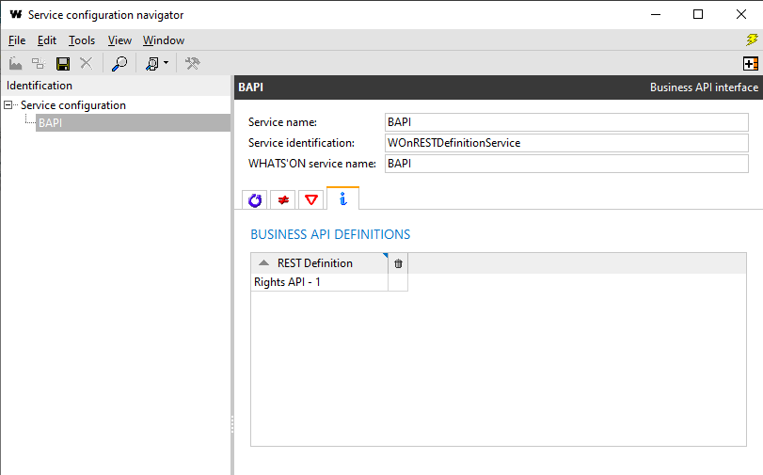Click the greyed tree-structure toolbar icon
Viewport: 763px width, 475px height.
click(39, 63)
